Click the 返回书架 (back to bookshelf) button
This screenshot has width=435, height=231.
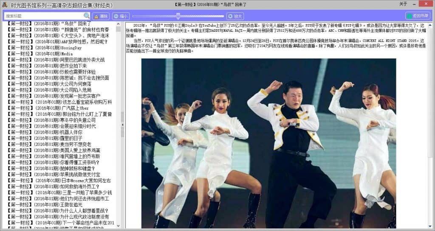[x=418, y=16]
